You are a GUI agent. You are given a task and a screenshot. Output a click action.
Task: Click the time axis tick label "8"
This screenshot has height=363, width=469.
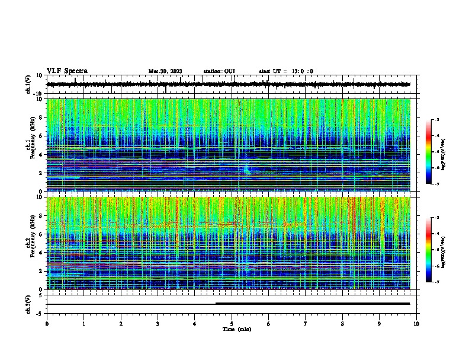pos(342,324)
